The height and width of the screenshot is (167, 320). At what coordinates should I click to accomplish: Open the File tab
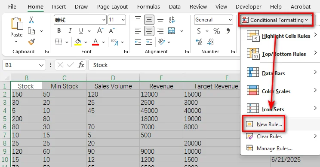[x=12, y=7]
